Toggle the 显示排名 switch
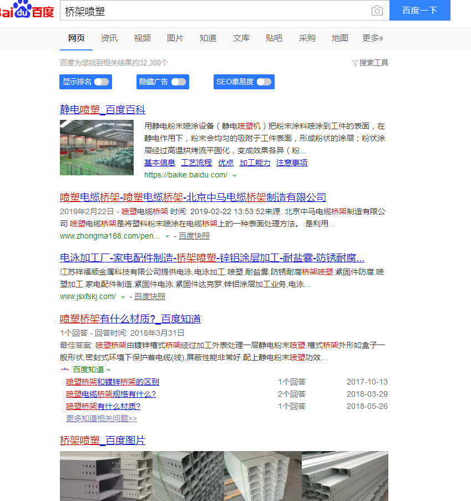Screen dimensions: 471x501 (x=102, y=82)
